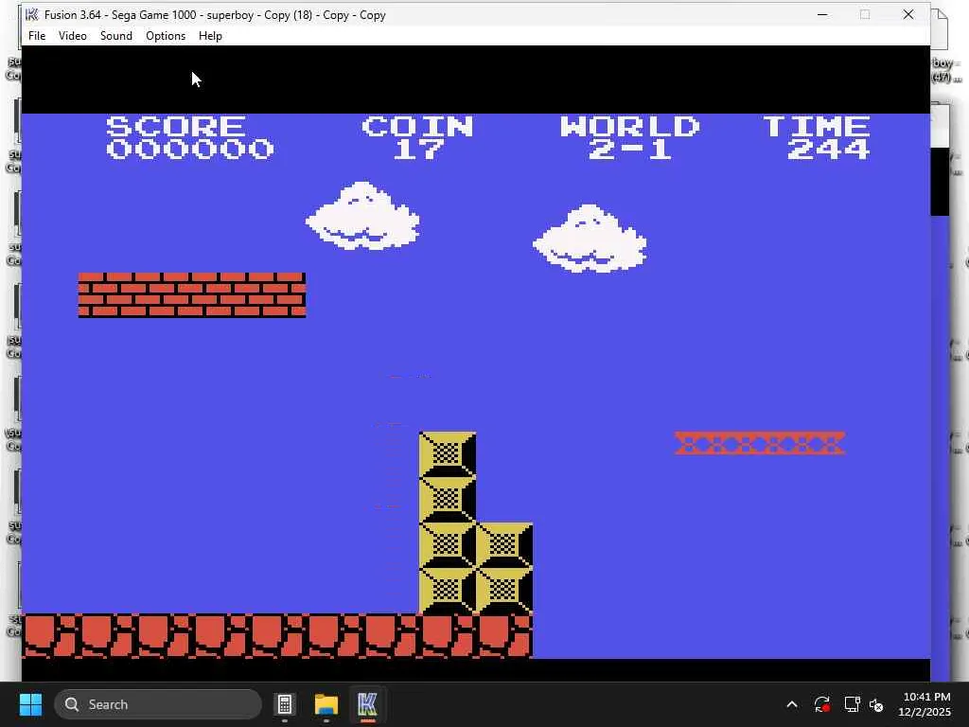Minimize the Fusion emulator window
The width and height of the screenshot is (969, 727).
(x=822, y=14)
